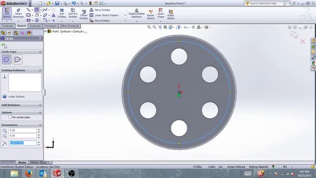Select the Line sketch tool
Viewport: 316px width, 178px height.
29,10
